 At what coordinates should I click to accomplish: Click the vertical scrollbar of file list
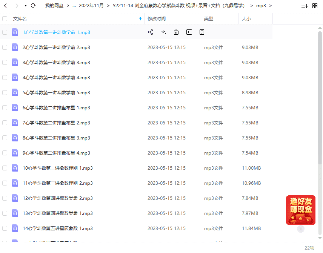coord(320,98)
